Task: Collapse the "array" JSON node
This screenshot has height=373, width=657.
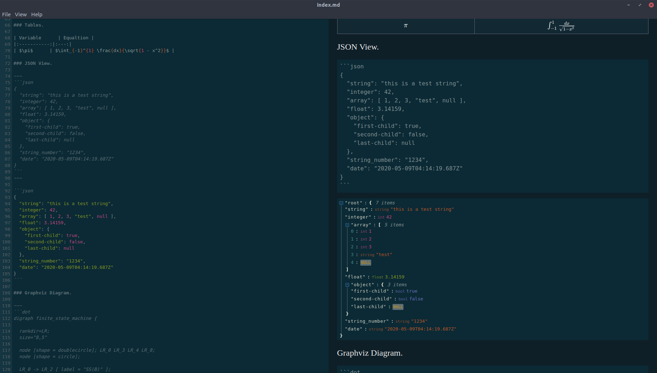Action: pyautogui.click(x=347, y=225)
